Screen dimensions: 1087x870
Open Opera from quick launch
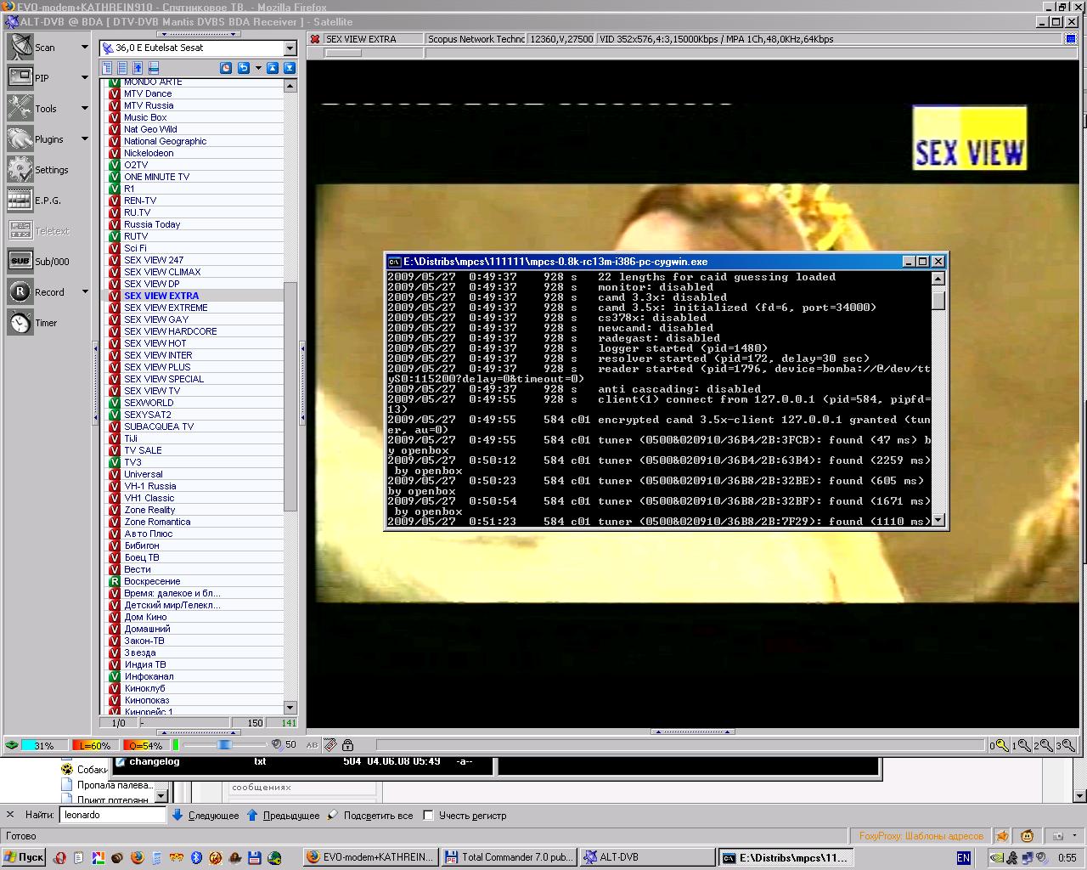59,858
